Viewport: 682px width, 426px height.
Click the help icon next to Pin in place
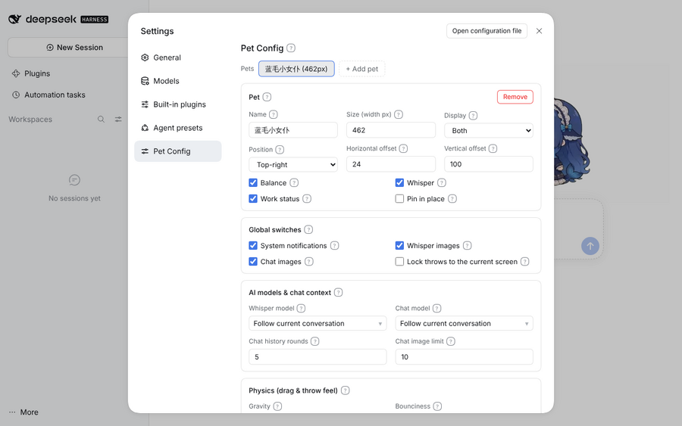click(452, 199)
